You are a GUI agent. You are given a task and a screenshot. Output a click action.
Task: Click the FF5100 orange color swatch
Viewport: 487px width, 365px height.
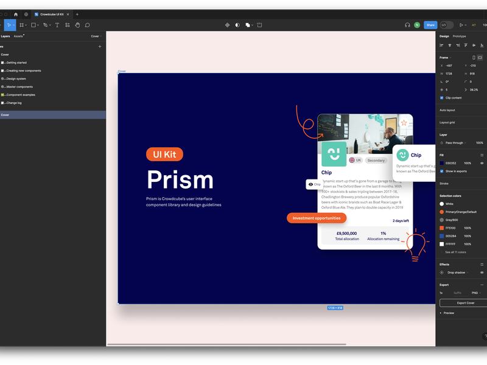(442, 228)
